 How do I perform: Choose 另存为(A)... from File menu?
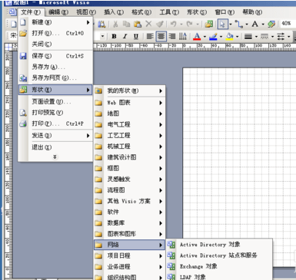tap(55, 67)
